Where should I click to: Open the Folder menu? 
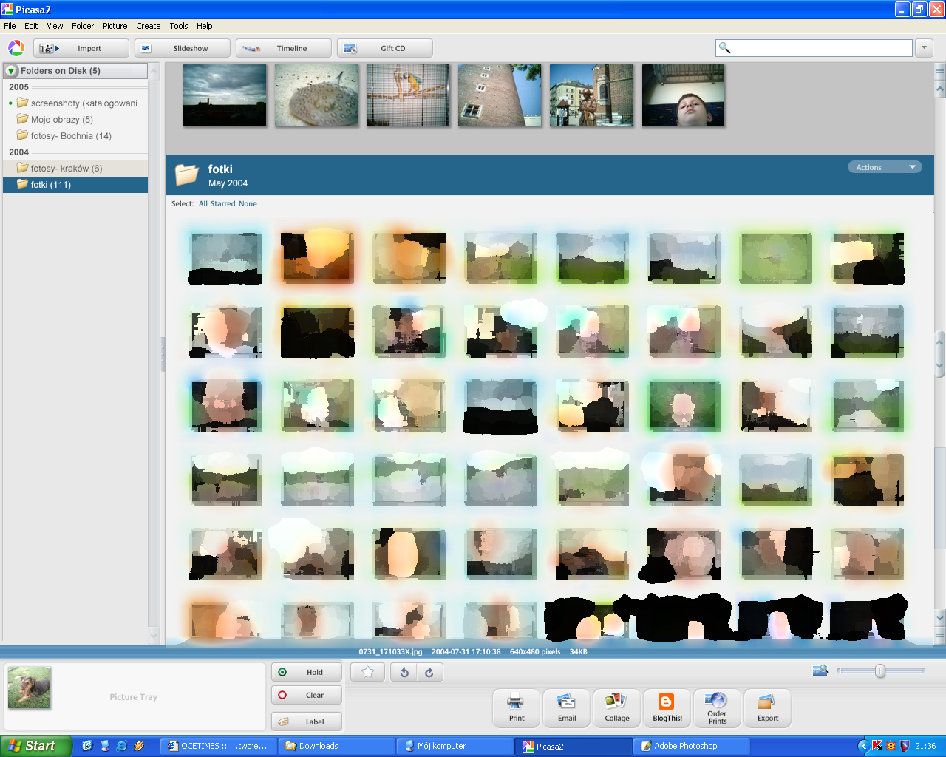(83, 26)
